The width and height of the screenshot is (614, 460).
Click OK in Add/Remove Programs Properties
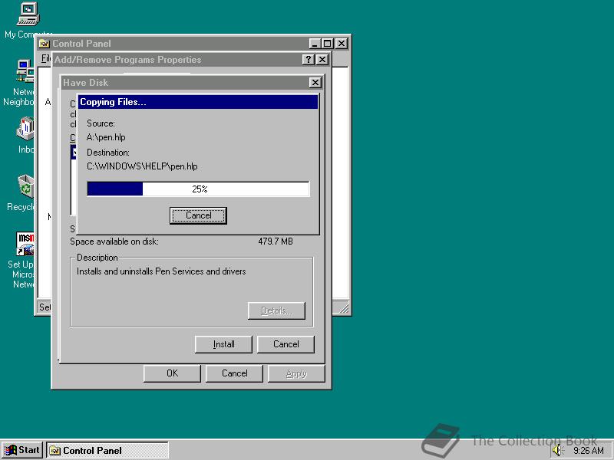pyautogui.click(x=172, y=373)
